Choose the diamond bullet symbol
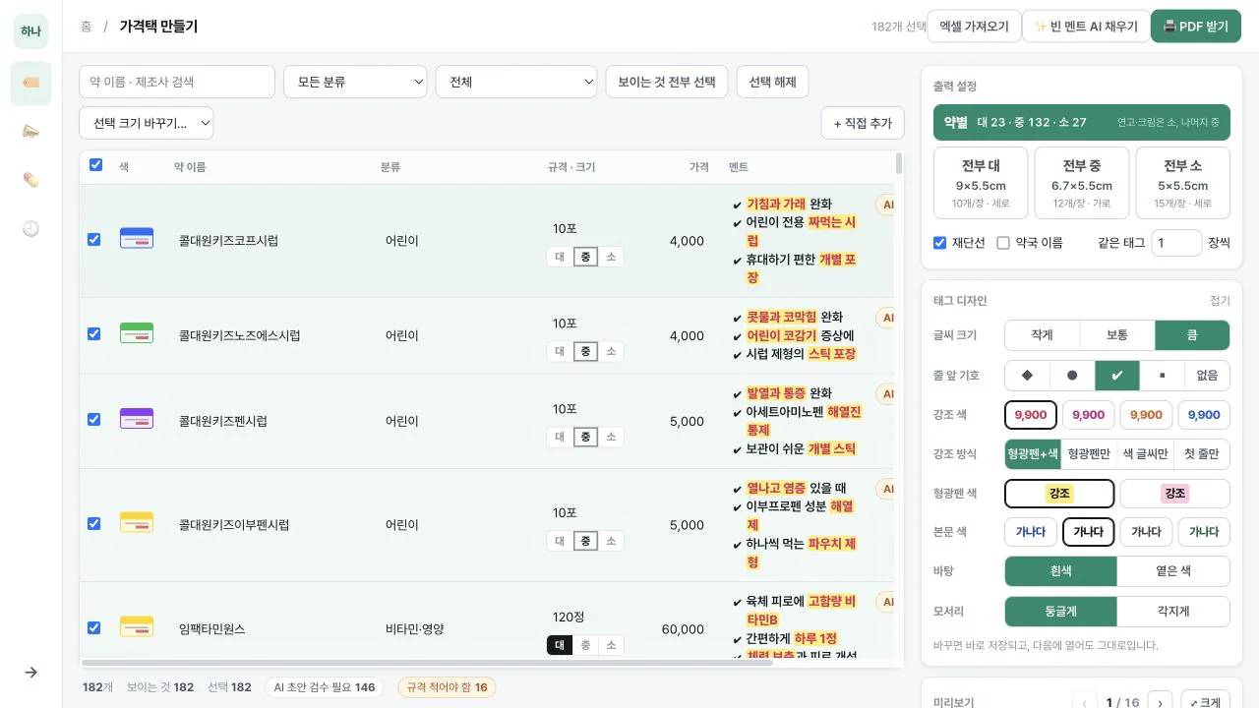 (x=1027, y=375)
